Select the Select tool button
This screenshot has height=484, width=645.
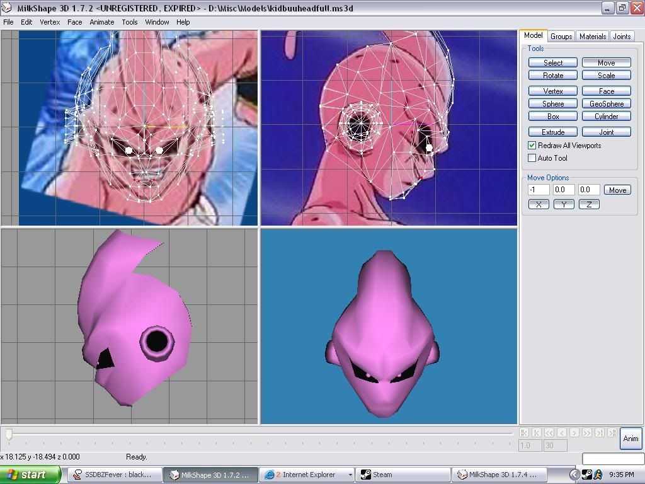553,62
